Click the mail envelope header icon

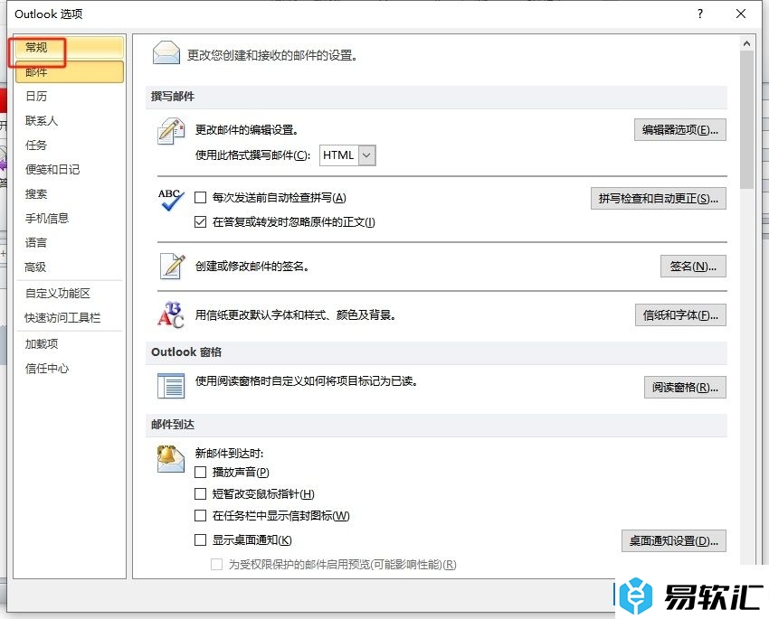[x=166, y=53]
